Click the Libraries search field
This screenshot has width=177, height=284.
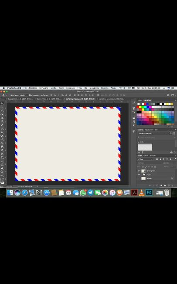156,138
